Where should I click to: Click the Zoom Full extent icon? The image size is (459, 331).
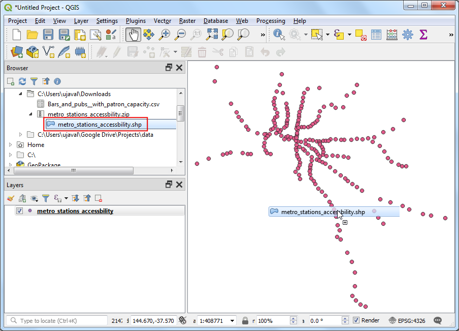coord(212,35)
